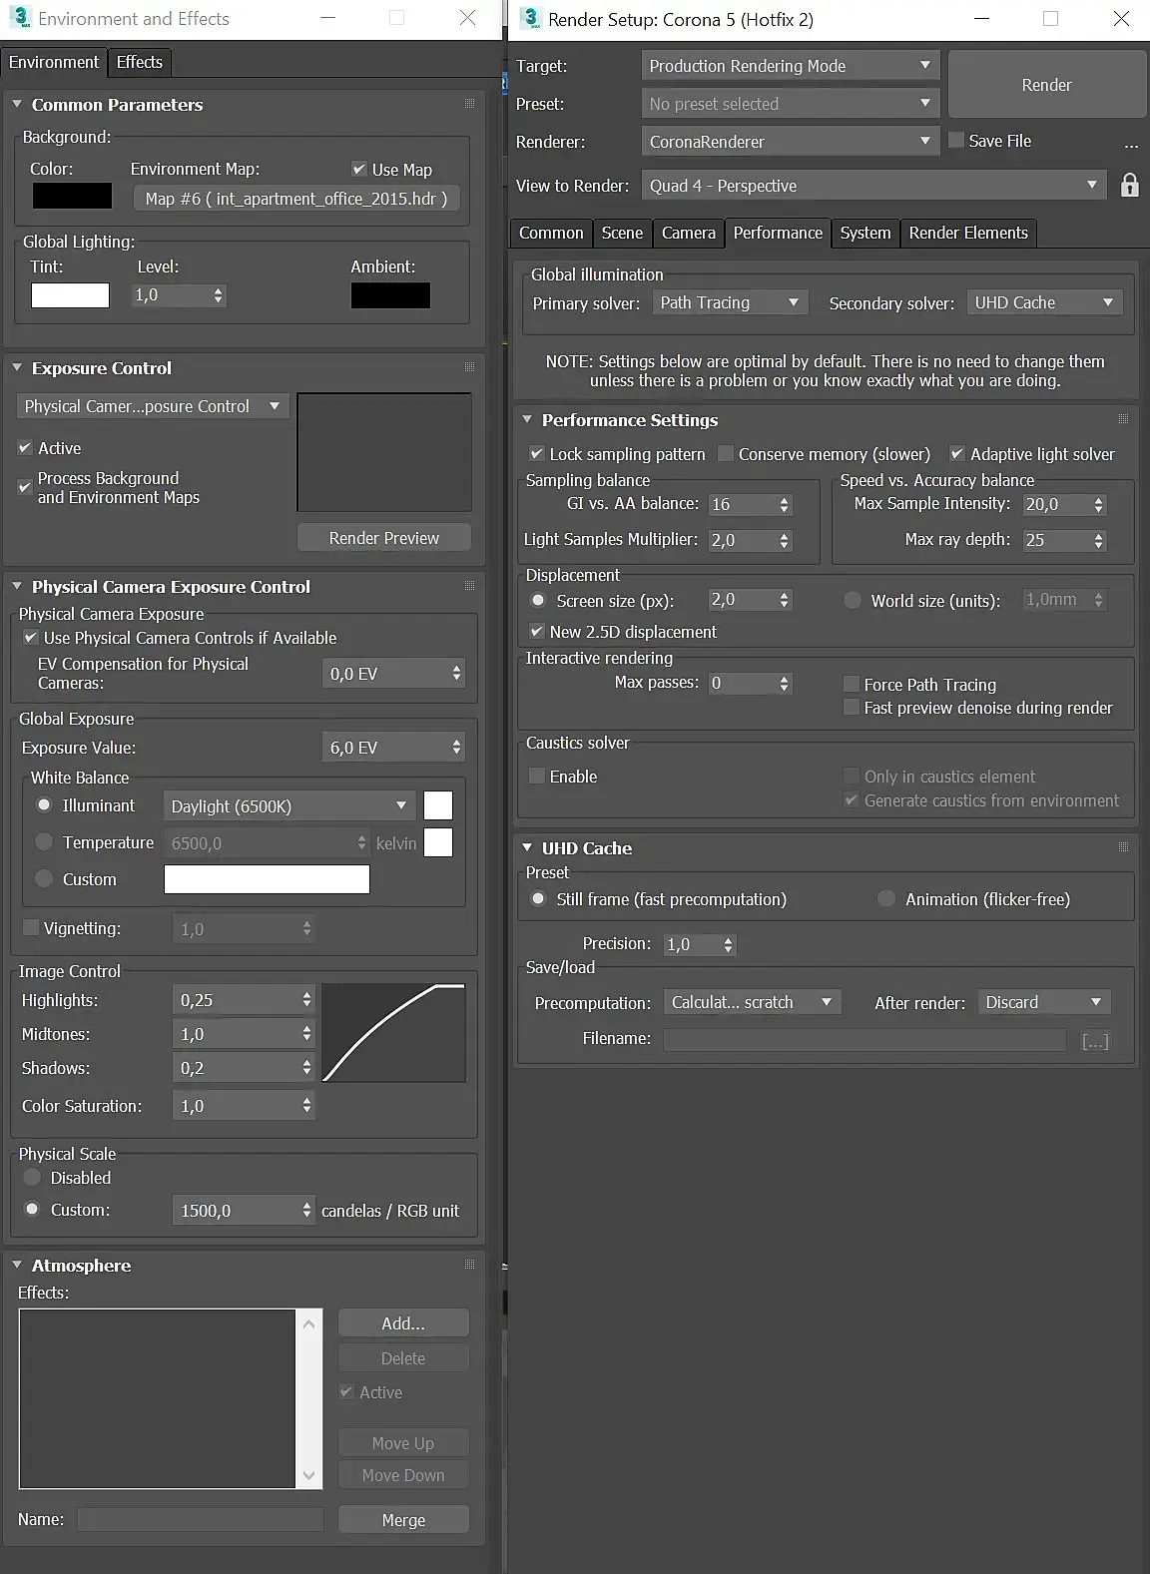Click the grip icon of Atmosphere rollout

(x=469, y=1264)
